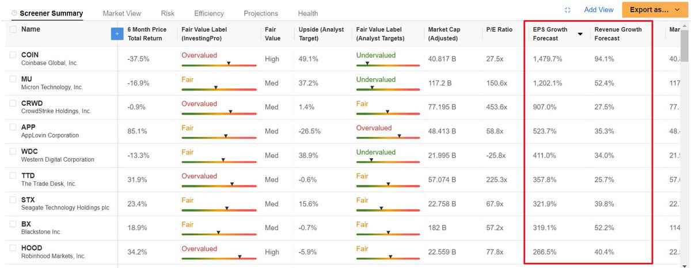
Task: Click the Screener Summary tab icon
Action: tap(14, 13)
